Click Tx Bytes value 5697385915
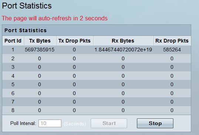The image size is (199, 135). (x=40, y=50)
